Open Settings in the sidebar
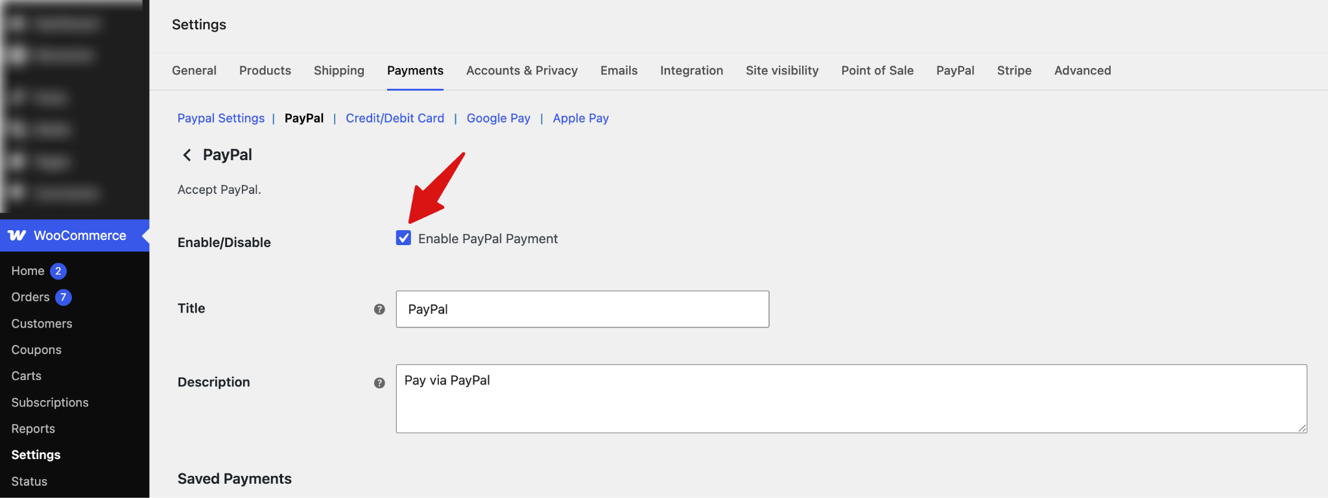The width and height of the screenshot is (1328, 498). [x=36, y=455]
